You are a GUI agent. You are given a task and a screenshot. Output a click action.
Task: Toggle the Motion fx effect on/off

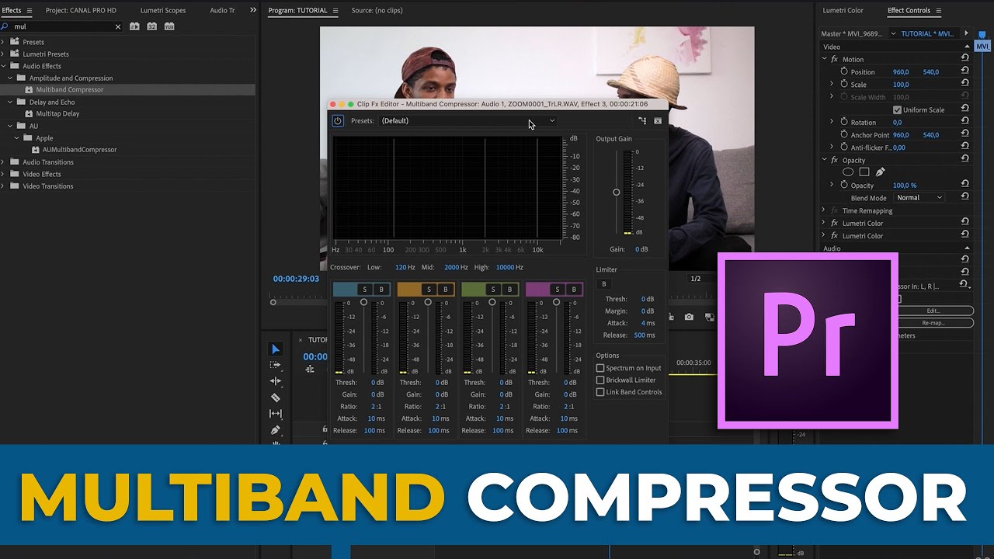pos(835,59)
